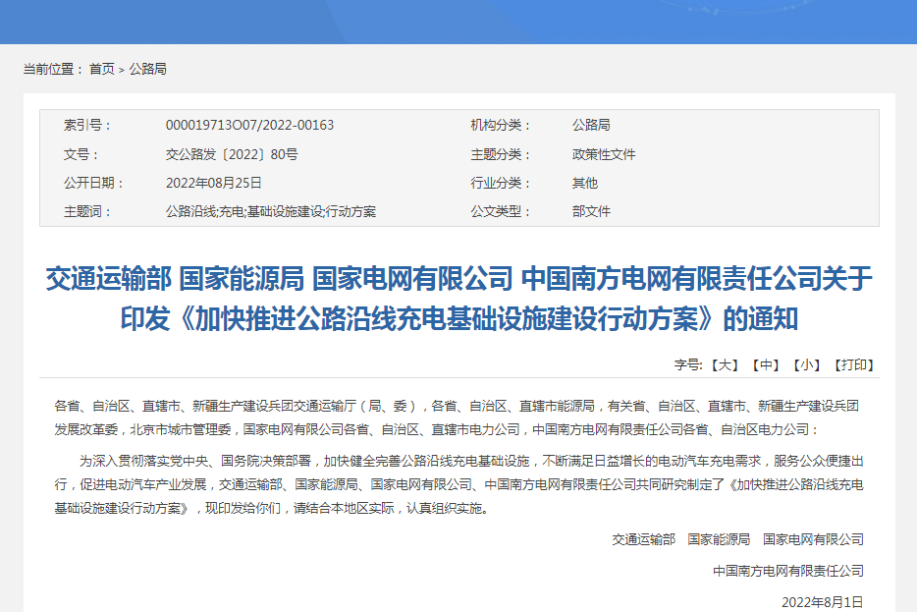Click the 公开日期 value 2022年08月25日
This screenshot has height=612, width=917.
pyautogui.click(x=215, y=183)
